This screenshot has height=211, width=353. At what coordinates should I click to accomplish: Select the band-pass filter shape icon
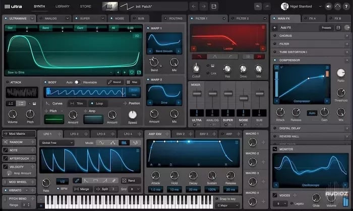click(215, 57)
